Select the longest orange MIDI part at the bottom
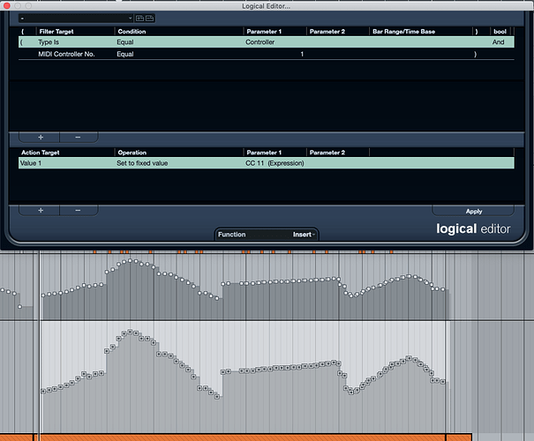This screenshot has height=441, width=534. [x=243, y=437]
